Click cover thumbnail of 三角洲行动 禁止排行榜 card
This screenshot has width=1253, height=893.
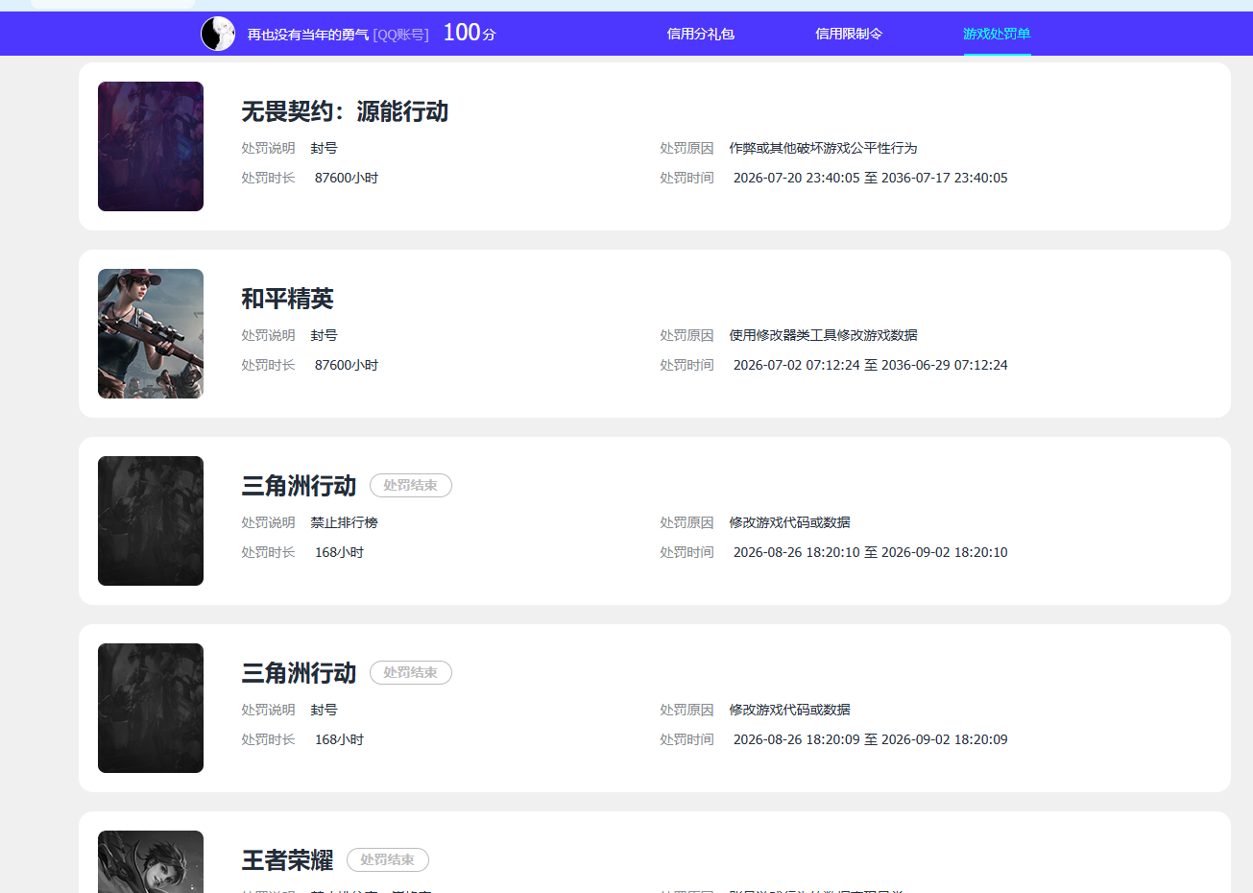click(x=151, y=520)
